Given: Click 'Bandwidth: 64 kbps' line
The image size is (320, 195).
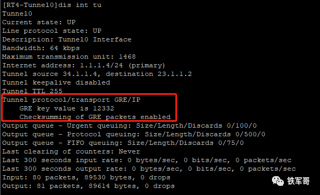Looking at the screenshot, I should (x=41, y=48).
